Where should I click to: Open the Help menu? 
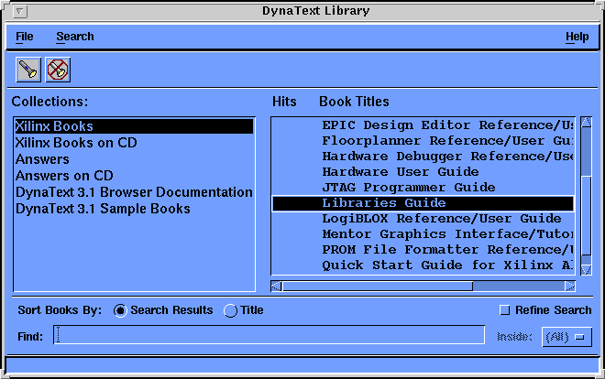pyautogui.click(x=577, y=37)
